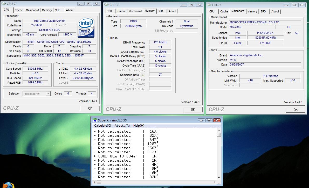Click the BIOS Brand American Megatrends Inc.

pos(265,55)
